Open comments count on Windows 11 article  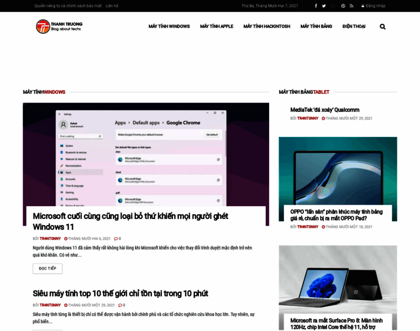tap(118, 238)
